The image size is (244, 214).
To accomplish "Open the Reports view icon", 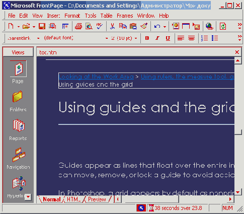I will point(18,125).
